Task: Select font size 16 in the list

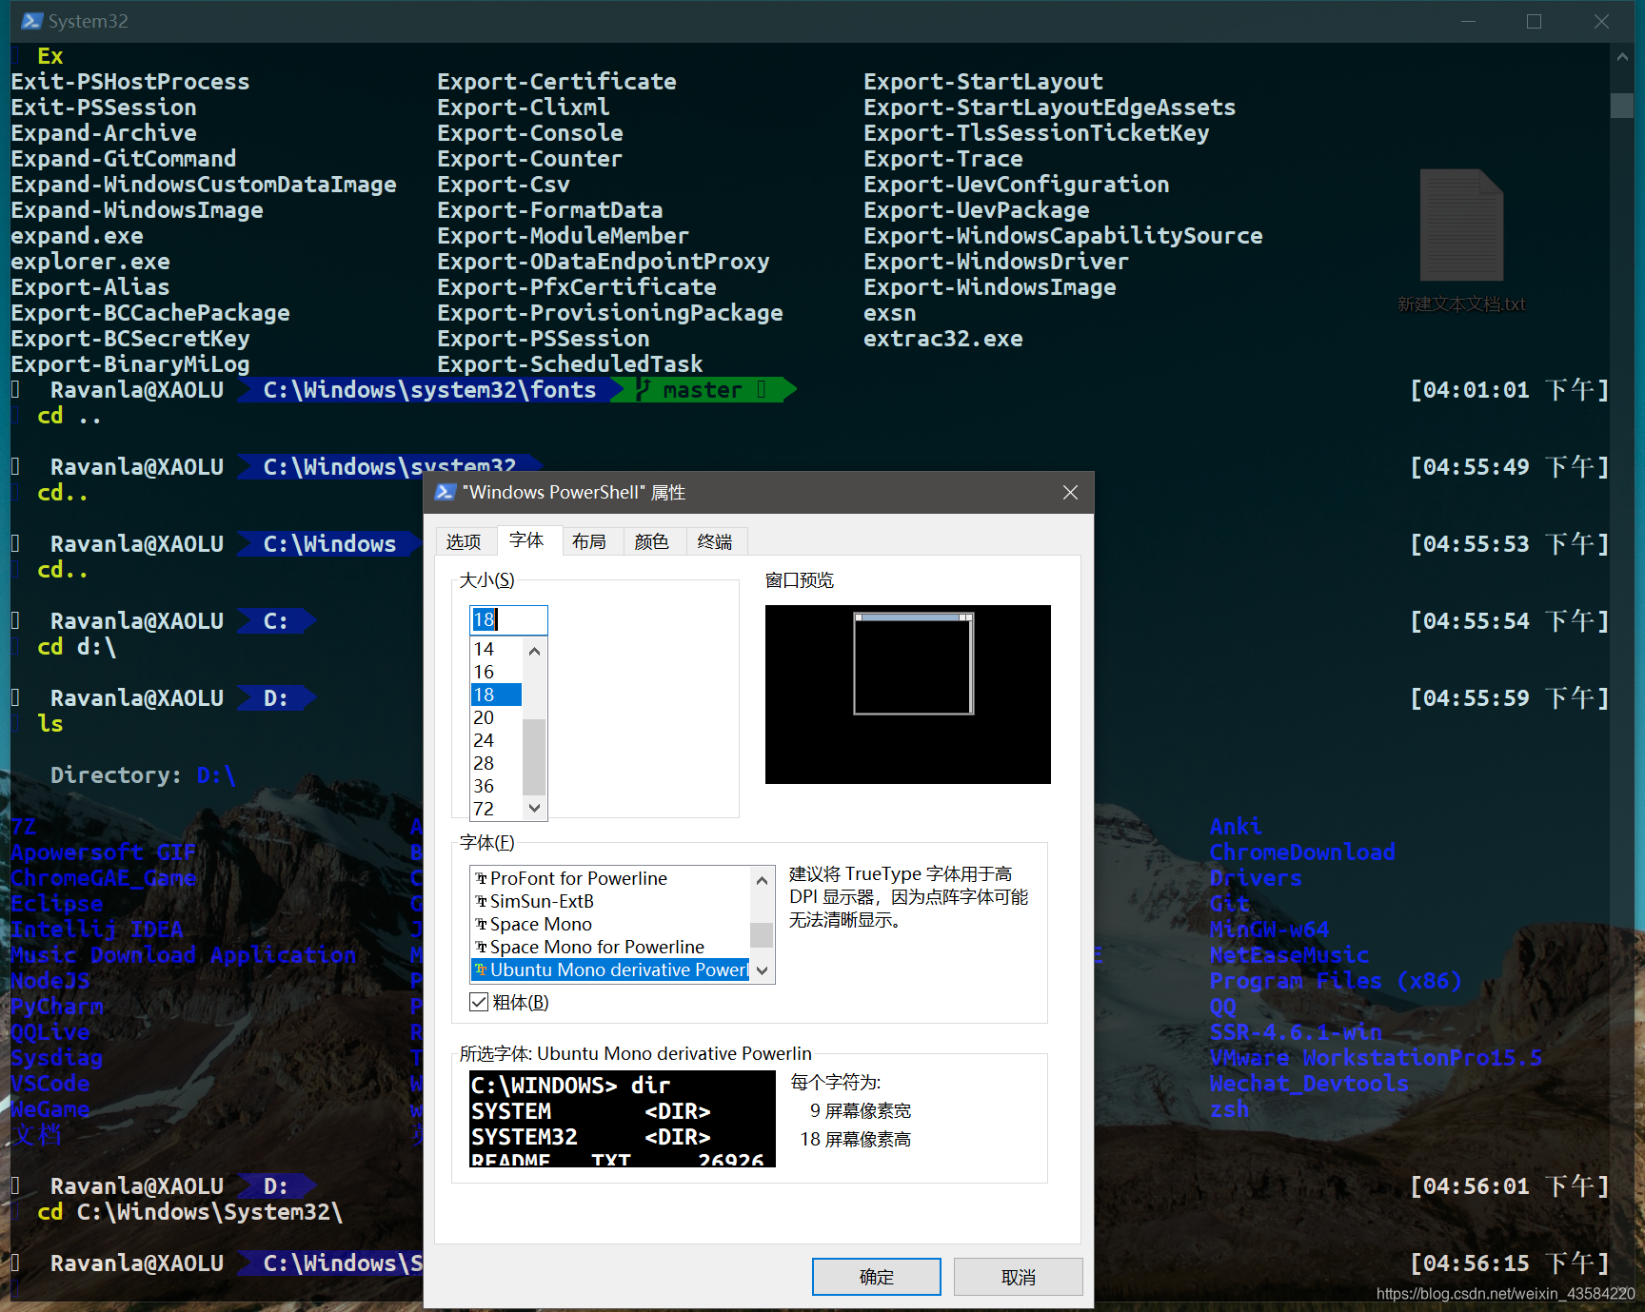Action: [x=495, y=672]
